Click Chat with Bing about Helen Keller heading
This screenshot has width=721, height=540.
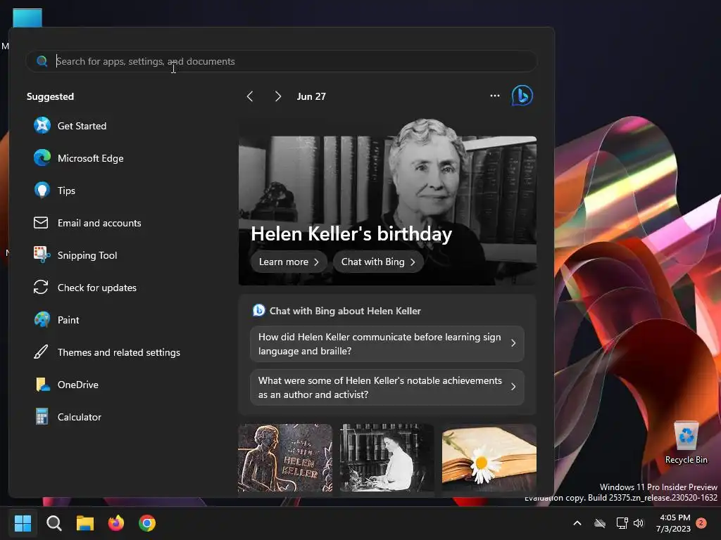345,311
